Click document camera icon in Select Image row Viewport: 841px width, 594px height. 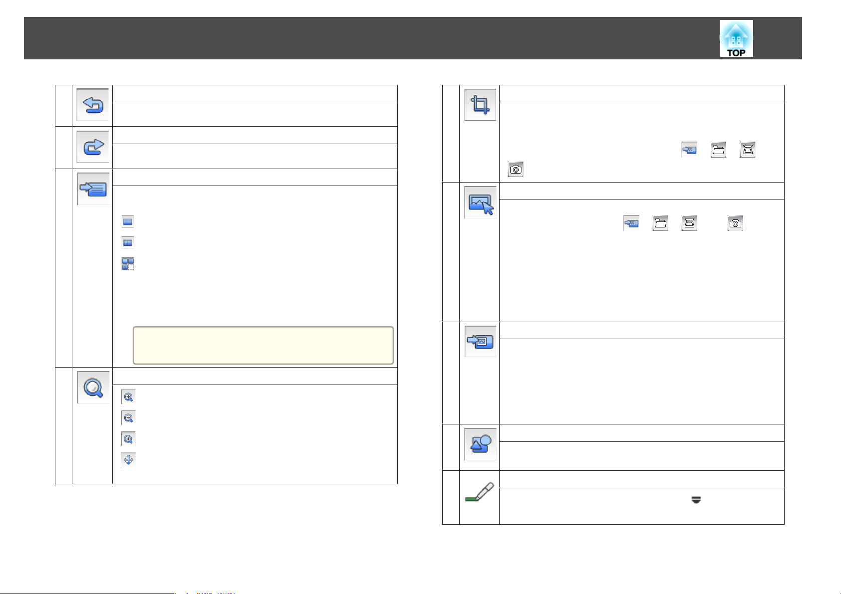(x=689, y=223)
